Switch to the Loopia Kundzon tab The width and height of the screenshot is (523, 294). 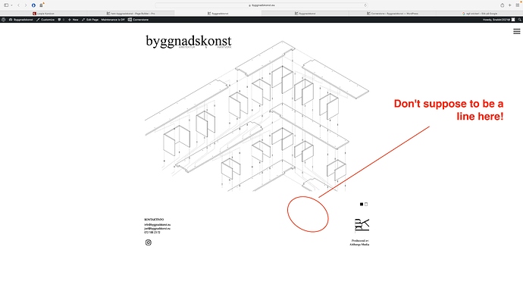[x=44, y=14]
